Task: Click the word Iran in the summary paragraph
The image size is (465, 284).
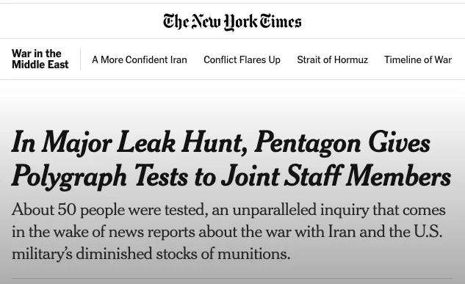Action: coord(342,231)
